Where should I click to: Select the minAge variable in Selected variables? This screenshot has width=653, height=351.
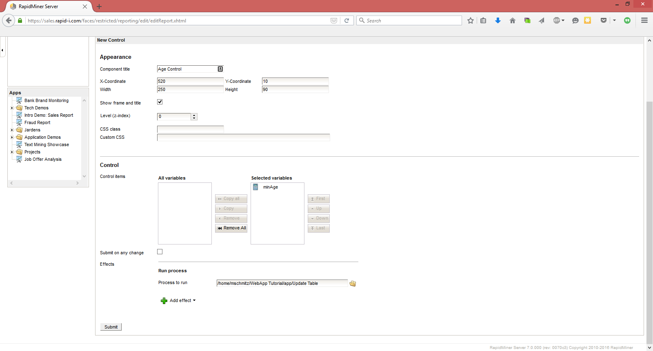[270, 187]
